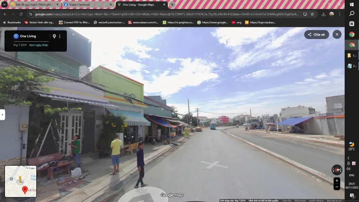Zoom out with the minus button

(x=337, y=187)
